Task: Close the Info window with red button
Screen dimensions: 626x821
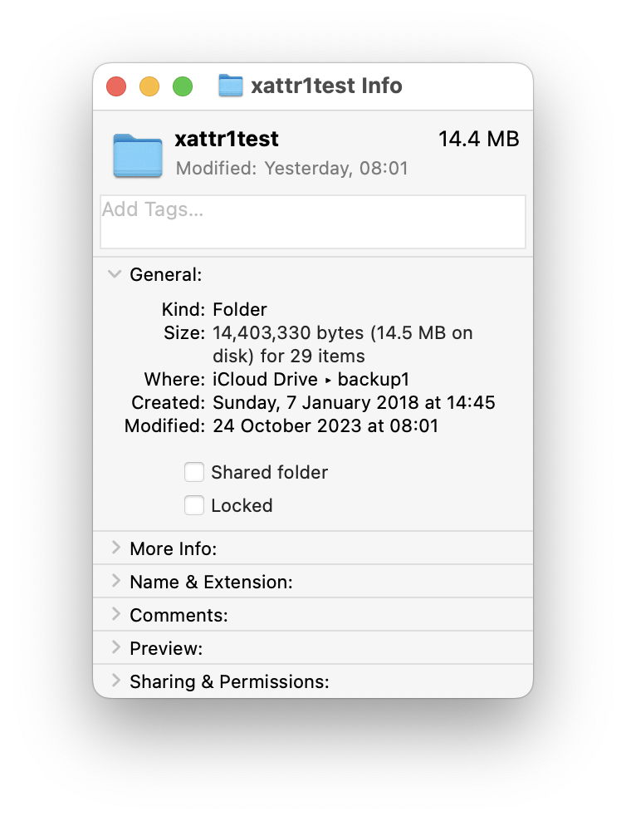Action: [116, 86]
